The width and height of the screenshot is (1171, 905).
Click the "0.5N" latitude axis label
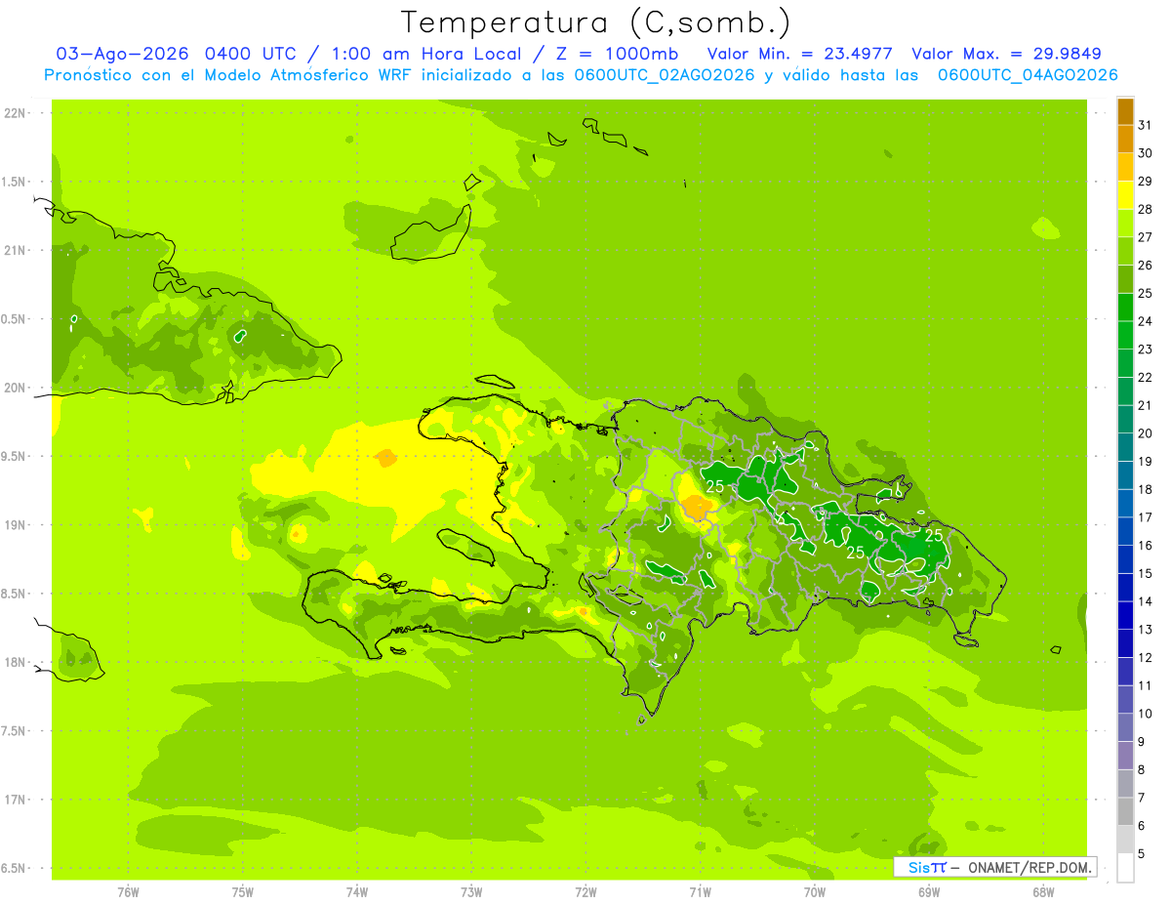tap(14, 319)
